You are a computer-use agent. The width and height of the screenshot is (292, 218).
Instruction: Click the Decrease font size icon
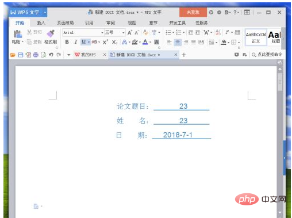137,33
